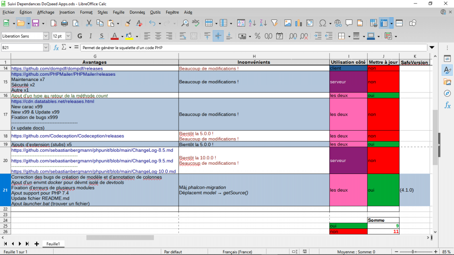This screenshot has height=255, width=454.
Task: Insert chart icon in toolbar
Action: 298,23
